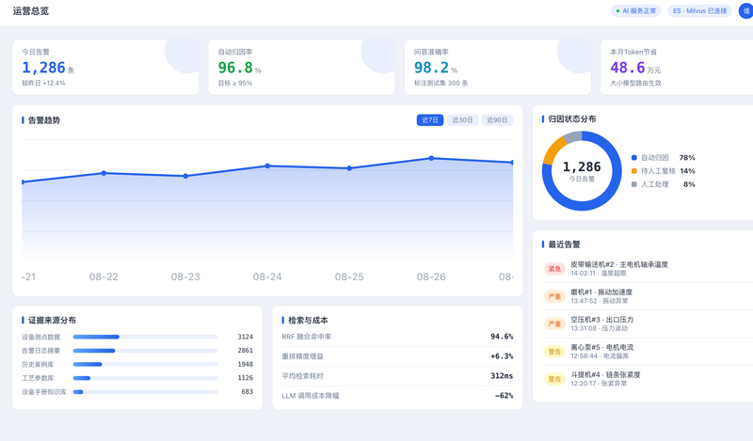The height and width of the screenshot is (441, 753).
Task: Click the 设备测点数据 progress bar
Action: coord(145,337)
